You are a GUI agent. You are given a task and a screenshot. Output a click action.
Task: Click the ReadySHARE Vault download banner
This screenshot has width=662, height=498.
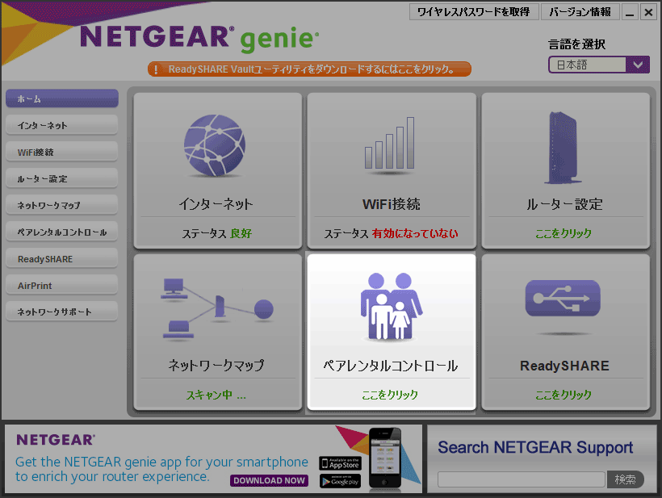pos(309,69)
